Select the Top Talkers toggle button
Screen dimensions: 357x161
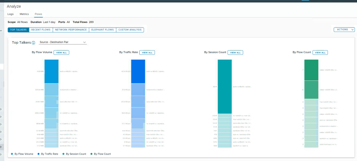tap(18, 30)
